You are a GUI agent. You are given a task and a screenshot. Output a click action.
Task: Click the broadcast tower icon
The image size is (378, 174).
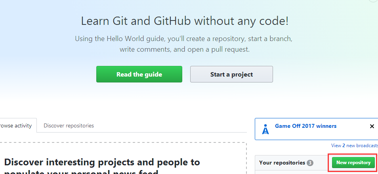coord(265,129)
